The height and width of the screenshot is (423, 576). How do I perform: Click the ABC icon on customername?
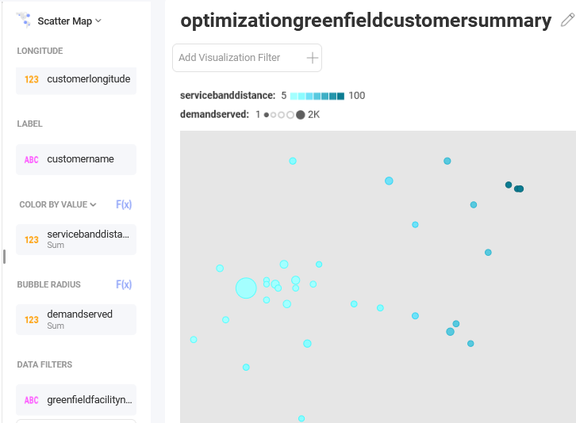pyautogui.click(x=32, y=159)
